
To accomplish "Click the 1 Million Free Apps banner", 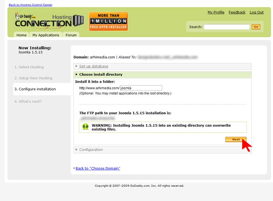I will coord(108,21).
